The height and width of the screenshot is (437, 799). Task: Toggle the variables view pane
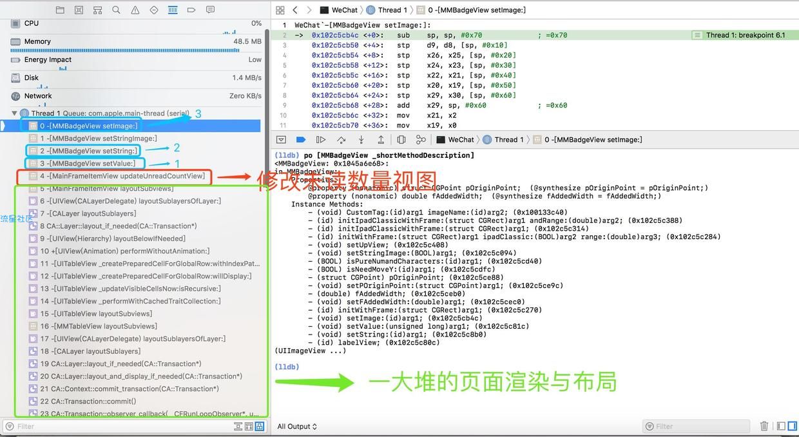click(x=781, y=426)
